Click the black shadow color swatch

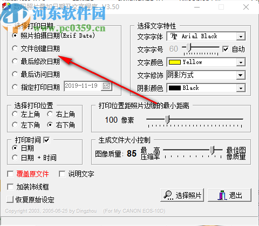point(174,88)
